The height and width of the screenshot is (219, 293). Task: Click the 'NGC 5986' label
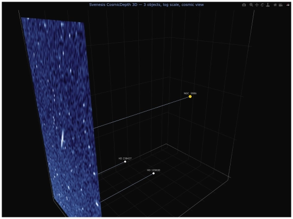pos(190,94)
